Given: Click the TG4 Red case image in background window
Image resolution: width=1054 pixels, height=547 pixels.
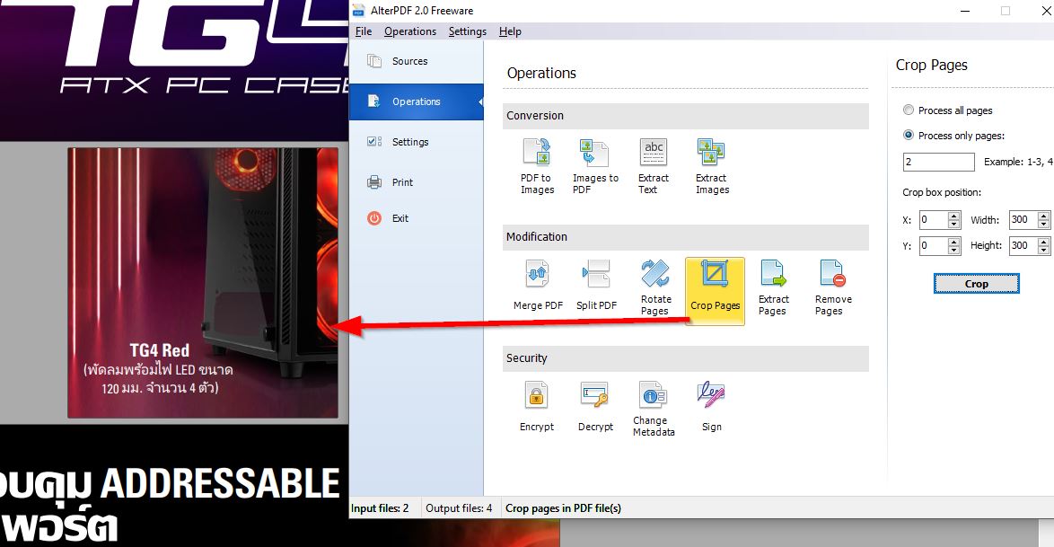Looking at the screenshot, I should pyautogui.click(x=203, y=283).
